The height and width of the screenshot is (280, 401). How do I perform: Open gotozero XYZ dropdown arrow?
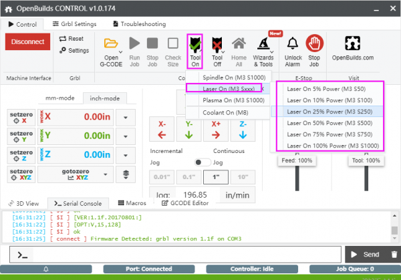tap(106, 174)
